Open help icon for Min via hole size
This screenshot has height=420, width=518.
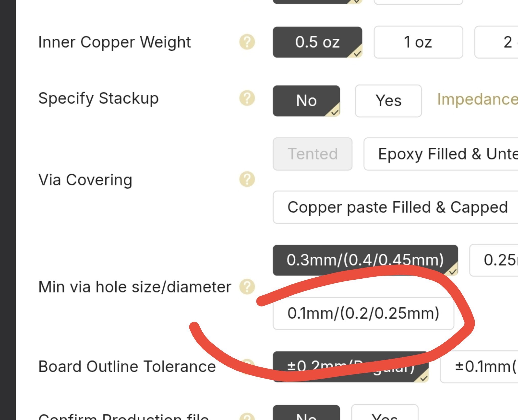[x=247, y=287]
